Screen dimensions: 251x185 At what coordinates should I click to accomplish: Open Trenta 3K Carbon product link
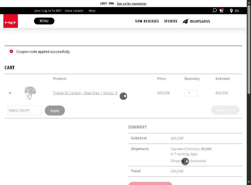85,93
